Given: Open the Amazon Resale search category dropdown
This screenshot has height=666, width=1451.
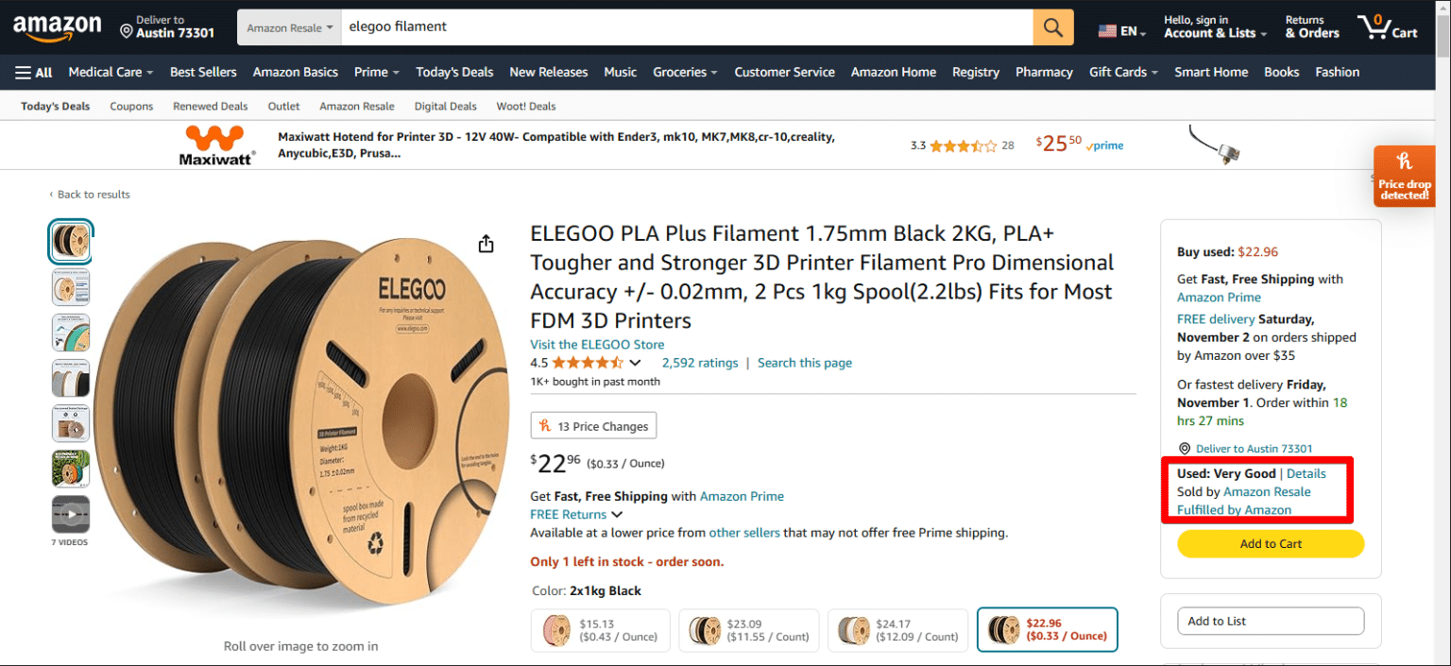Looking at the screenshot, I should click(x=288, y=26).
